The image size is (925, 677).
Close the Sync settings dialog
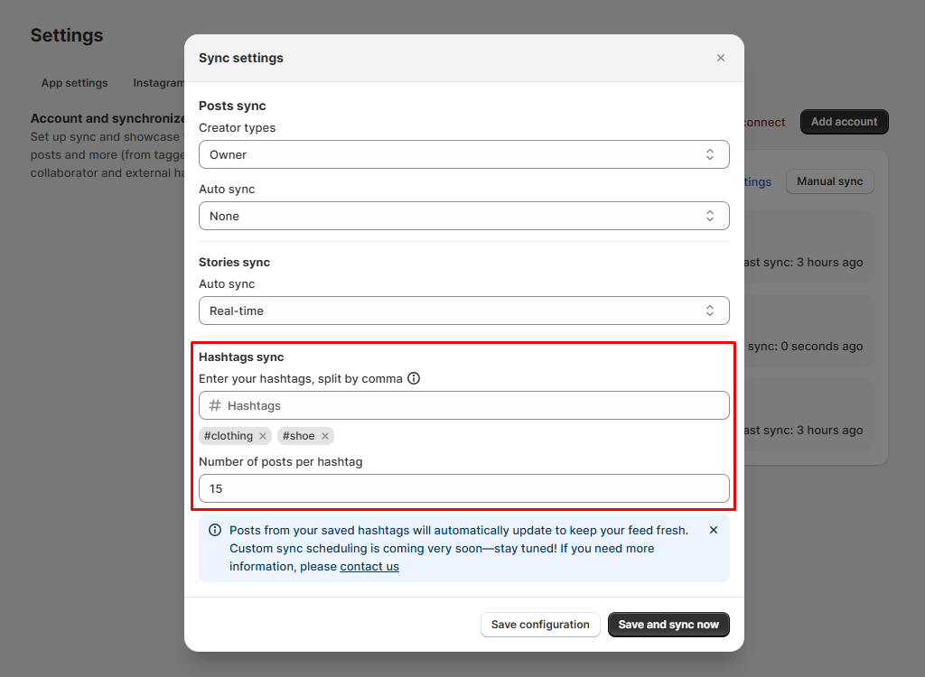click(720, 58)
